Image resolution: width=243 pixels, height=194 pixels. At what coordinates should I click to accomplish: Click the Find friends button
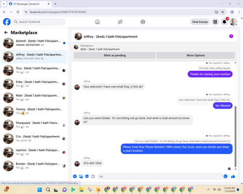tap(200, 22)
